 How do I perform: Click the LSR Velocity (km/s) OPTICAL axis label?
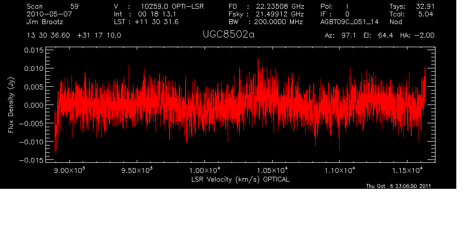241,179
